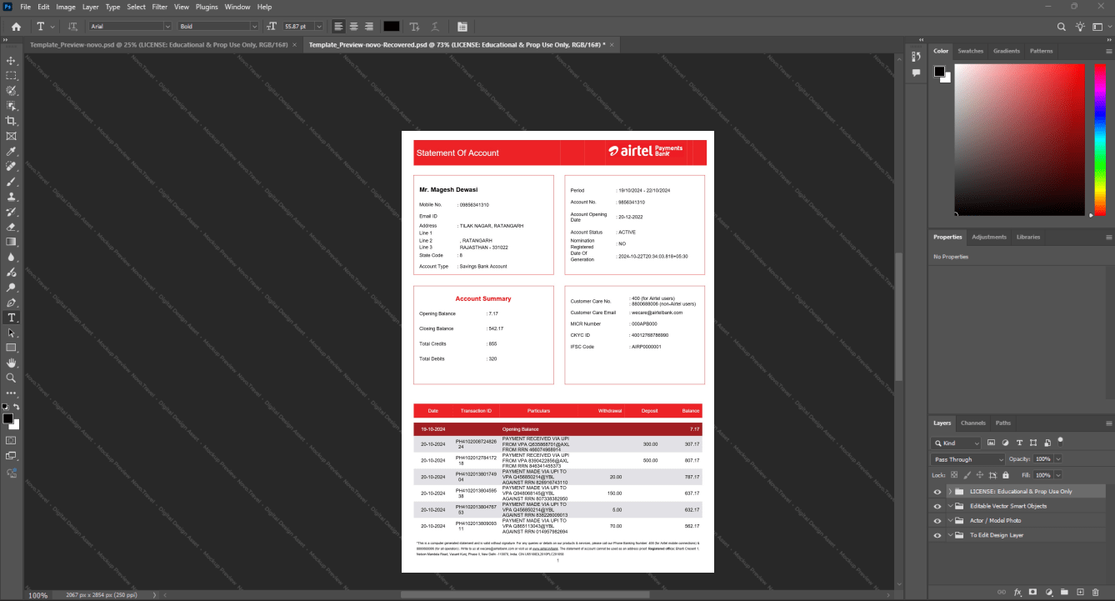The image size is (1115, 601).
Task: Left align text in options bar
Action: pos(338,27)
